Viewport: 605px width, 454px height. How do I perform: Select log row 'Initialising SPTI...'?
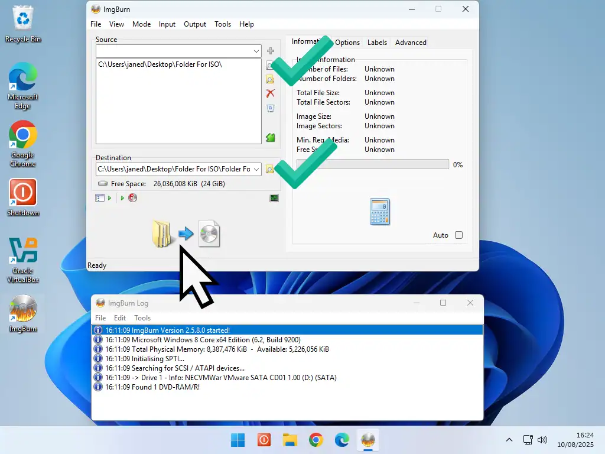[x=288, y=359]
